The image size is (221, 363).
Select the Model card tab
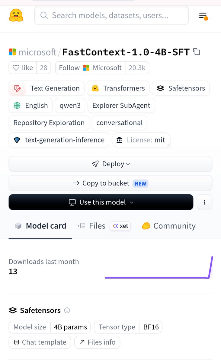click(x=40, y=226)
